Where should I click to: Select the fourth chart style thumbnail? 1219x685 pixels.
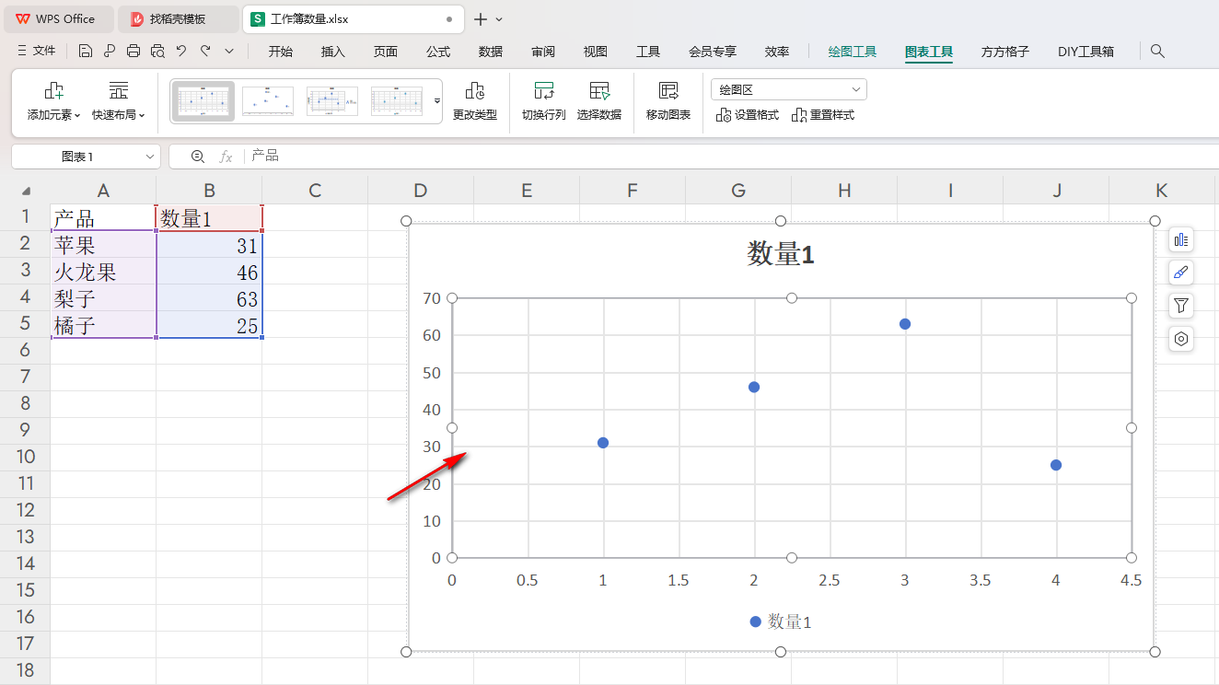[397, 101]
